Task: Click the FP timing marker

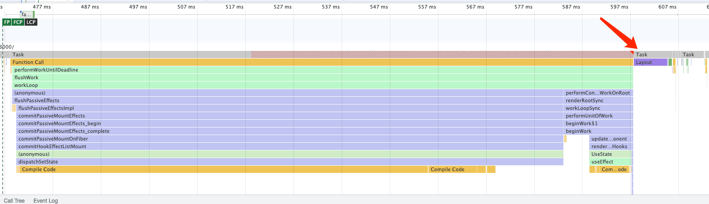Action: coord(7,22)
